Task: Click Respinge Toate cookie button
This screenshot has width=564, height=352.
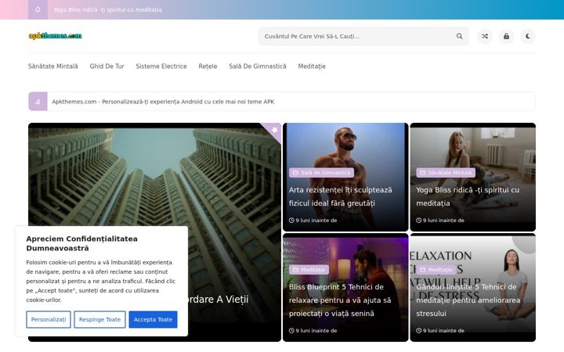Action: click(100, 320)
